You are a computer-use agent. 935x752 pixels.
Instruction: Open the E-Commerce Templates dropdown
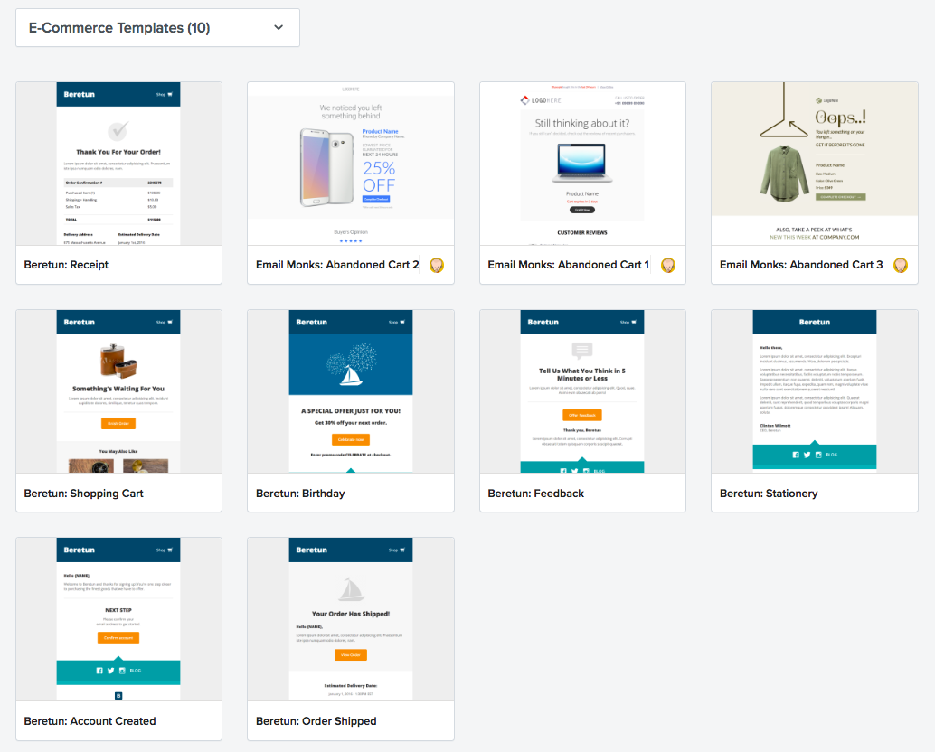(157, 27)
